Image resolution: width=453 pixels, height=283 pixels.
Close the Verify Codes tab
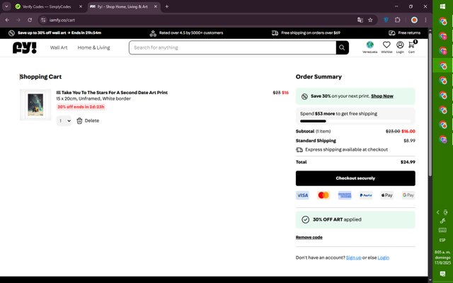[81, 6]
